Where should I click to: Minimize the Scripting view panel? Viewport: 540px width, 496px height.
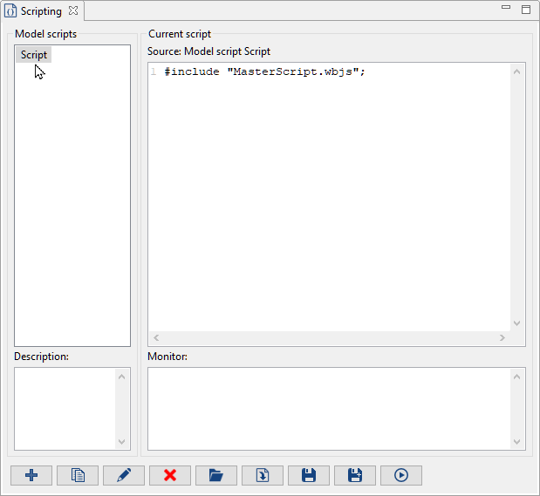pos(506,7)
